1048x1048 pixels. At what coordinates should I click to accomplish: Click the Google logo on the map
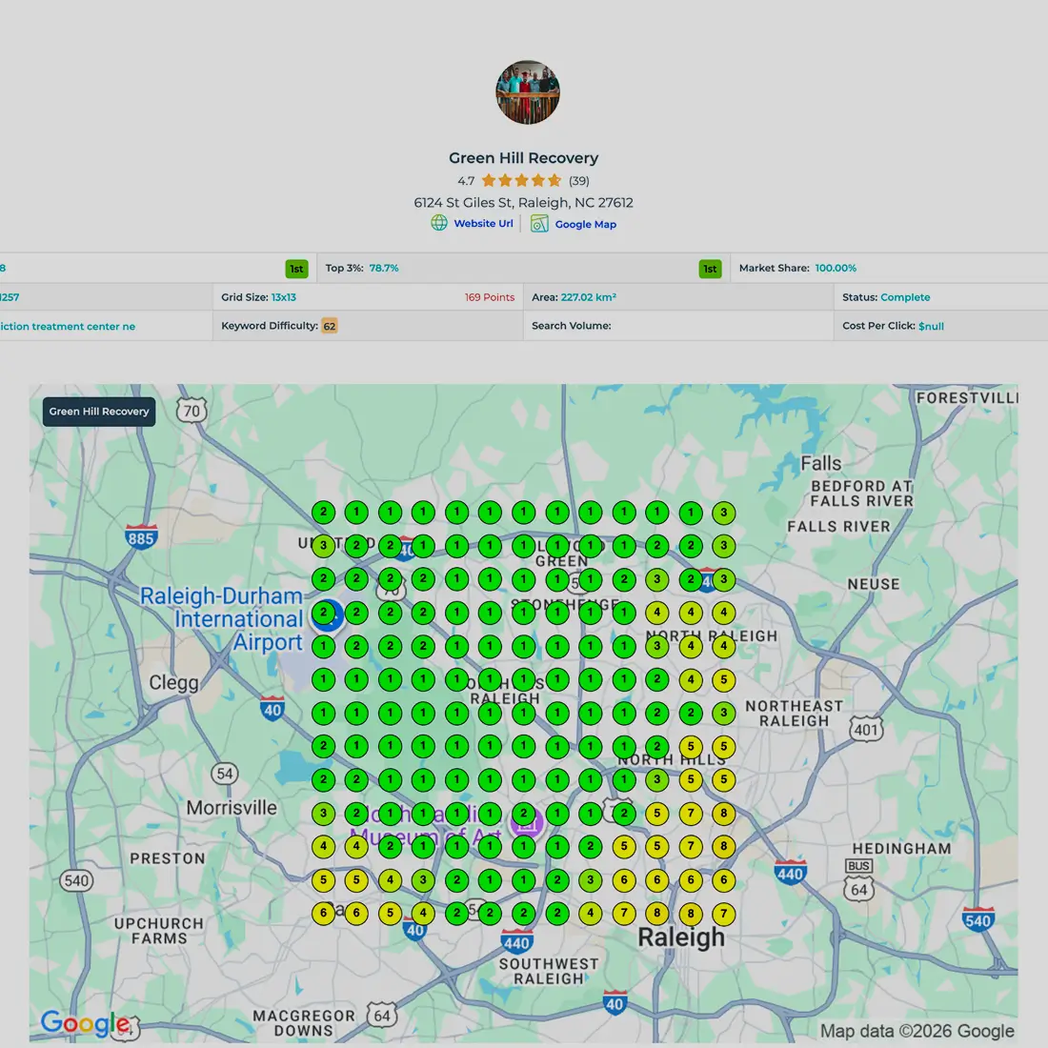(x=86, y=1023)
